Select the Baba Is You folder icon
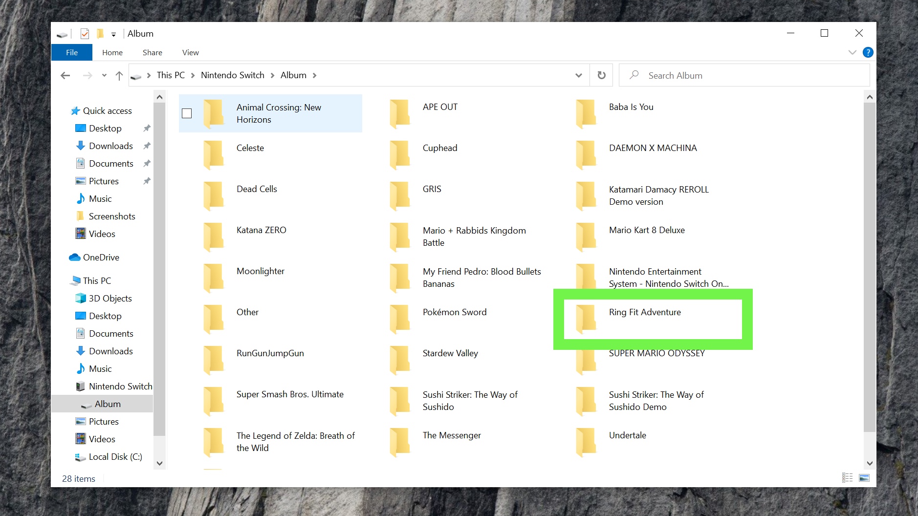Viewport: 918px width, 516px height. [x=586, y=113]
